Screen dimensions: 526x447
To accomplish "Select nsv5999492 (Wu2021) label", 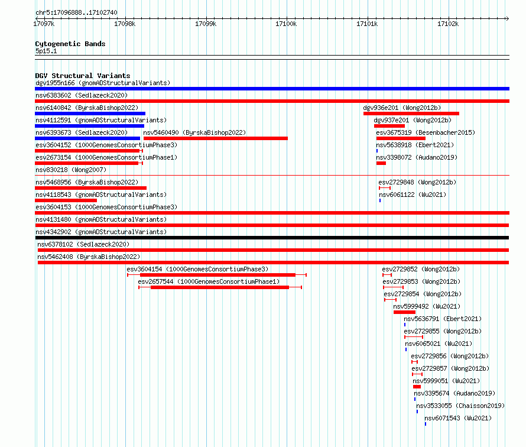I will coord(427,306).
